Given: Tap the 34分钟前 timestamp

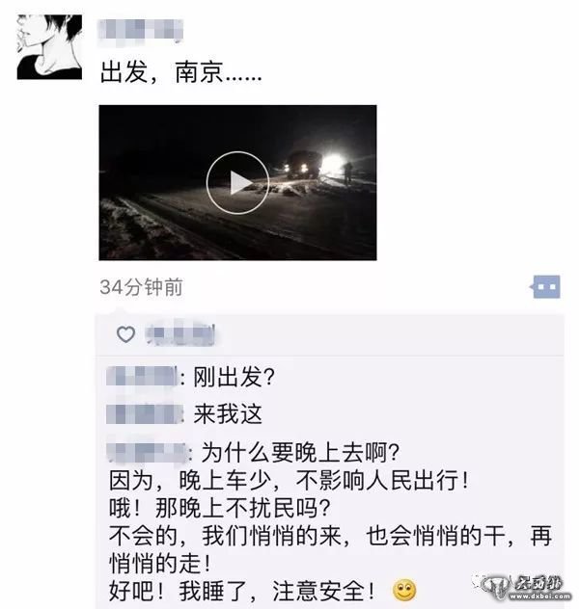Looking at the screenshot, I should point(141,287).
